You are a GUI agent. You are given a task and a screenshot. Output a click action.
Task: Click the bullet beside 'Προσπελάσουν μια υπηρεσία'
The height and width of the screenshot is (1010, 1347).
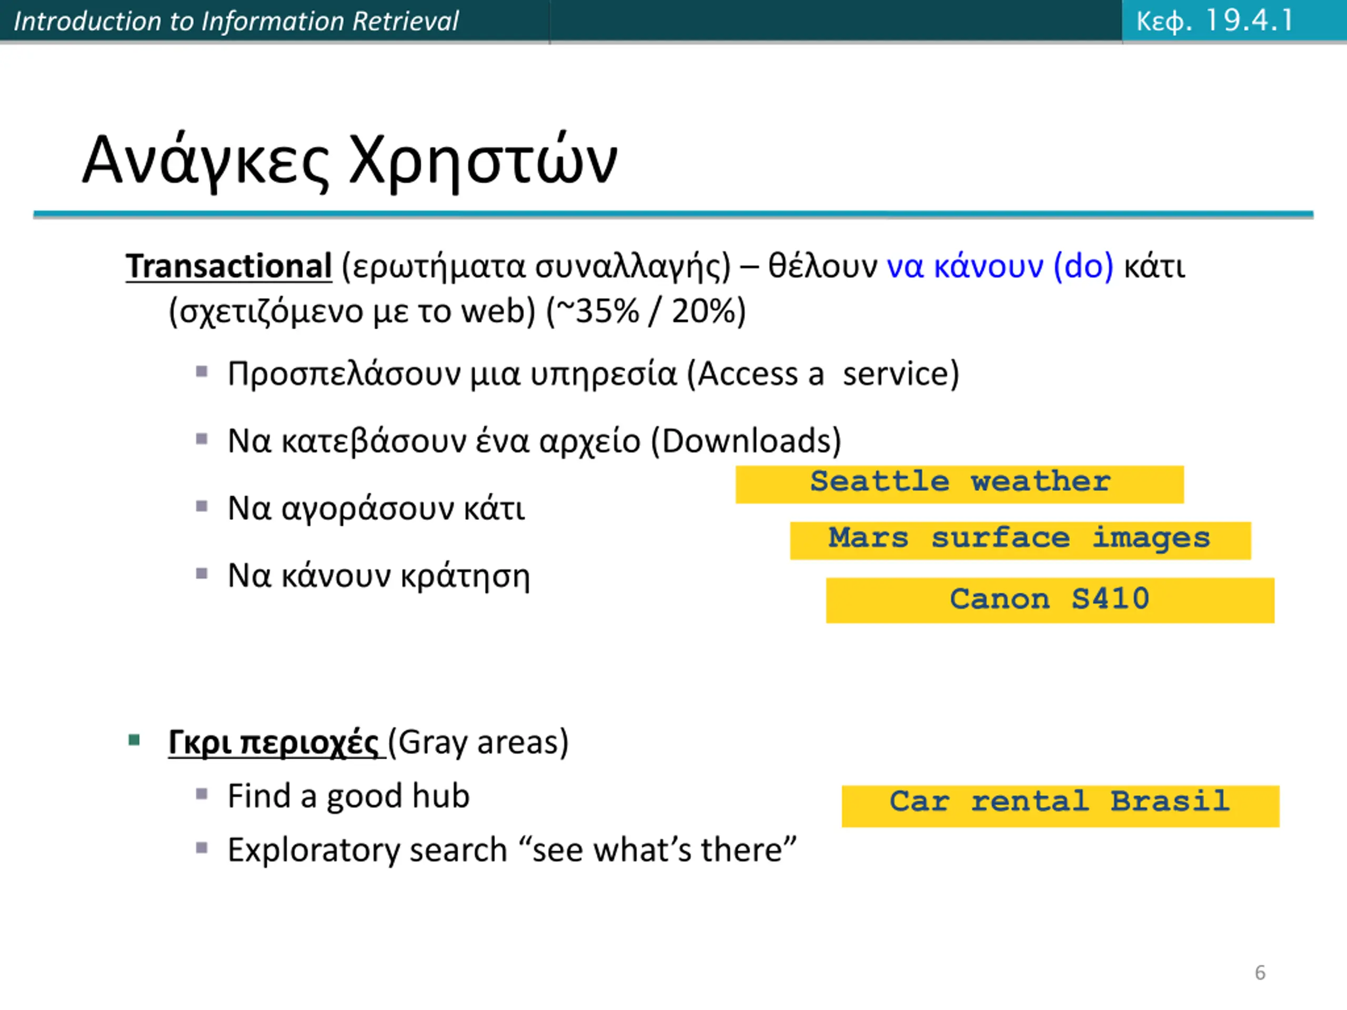(202, 371)
